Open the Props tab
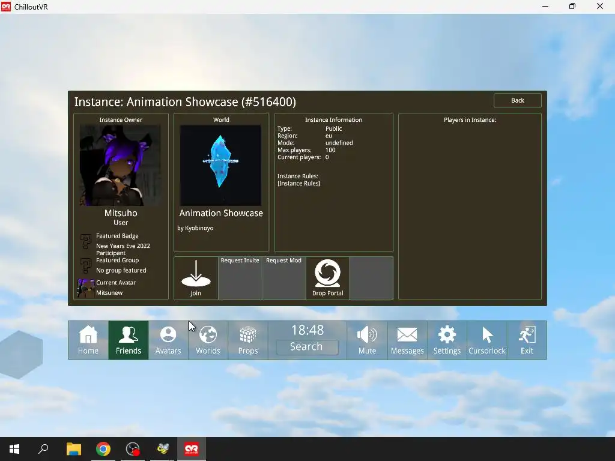This screenshot has width=615, height=461. point(248,340)
